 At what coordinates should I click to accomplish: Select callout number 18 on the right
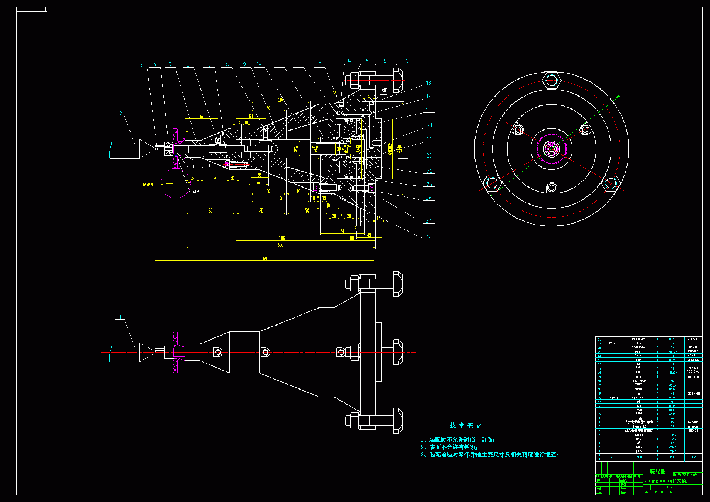coord(429,83)
